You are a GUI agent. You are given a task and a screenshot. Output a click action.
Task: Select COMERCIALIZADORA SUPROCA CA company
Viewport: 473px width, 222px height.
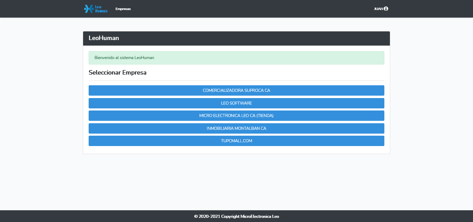pyautogui.click(x=237, y=90)
